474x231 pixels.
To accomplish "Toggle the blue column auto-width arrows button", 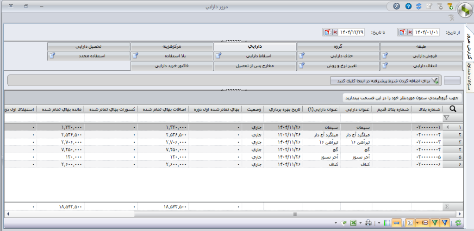I will coord(397,223).
